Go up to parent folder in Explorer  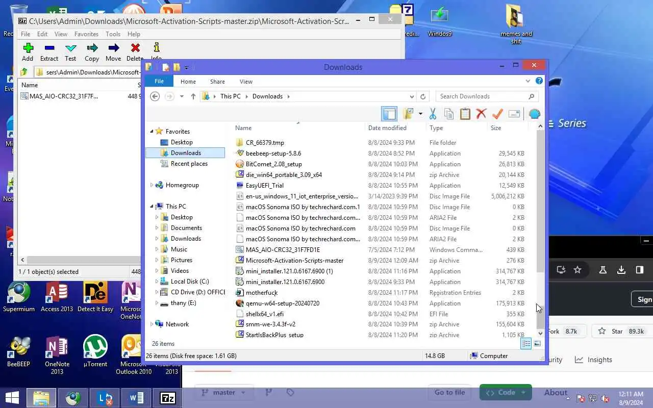coord(193,96)
